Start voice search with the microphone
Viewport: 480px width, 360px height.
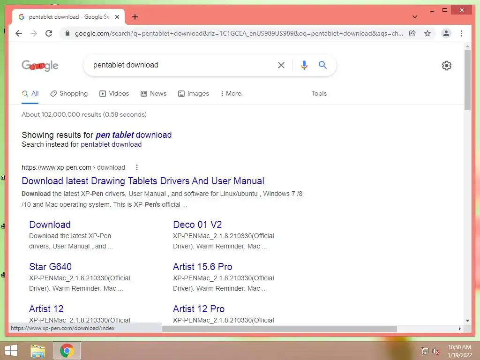304,65
